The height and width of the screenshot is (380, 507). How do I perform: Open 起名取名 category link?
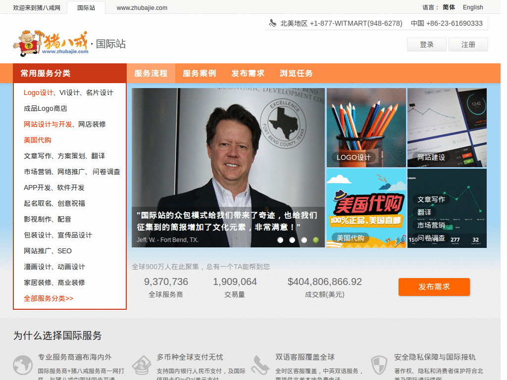coord(38,203)
